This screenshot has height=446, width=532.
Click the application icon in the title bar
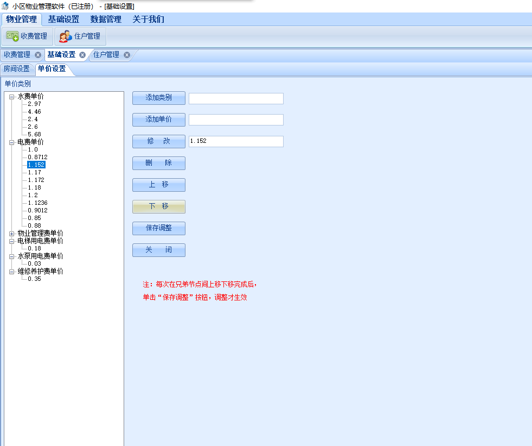click(5, 5)
